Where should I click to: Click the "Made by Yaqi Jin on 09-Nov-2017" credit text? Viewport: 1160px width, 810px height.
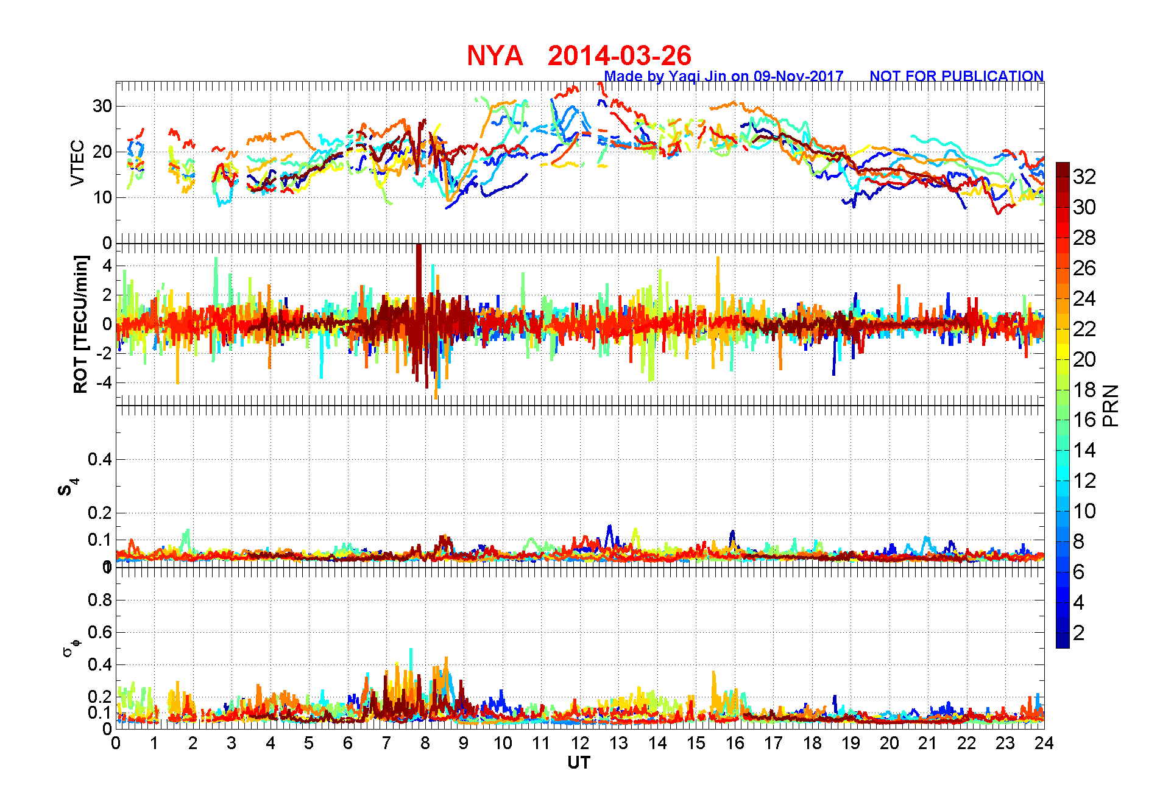click(724, 76)
